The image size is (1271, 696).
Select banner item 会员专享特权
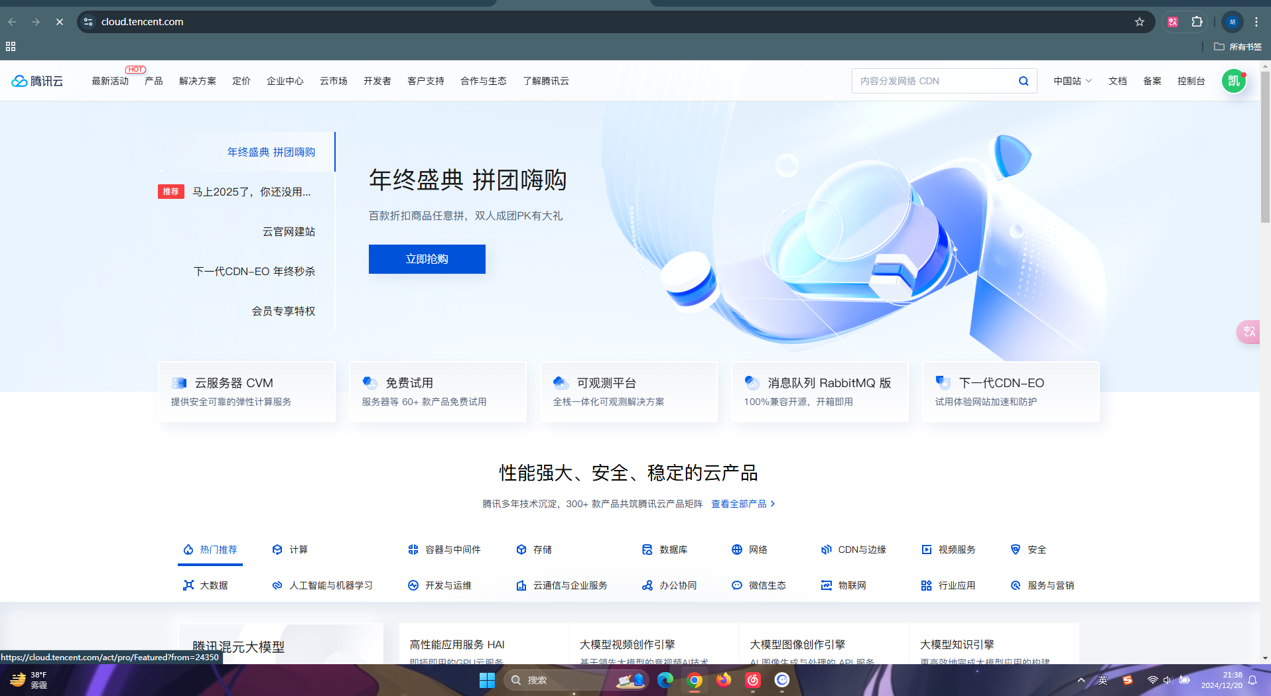point(284,311)
